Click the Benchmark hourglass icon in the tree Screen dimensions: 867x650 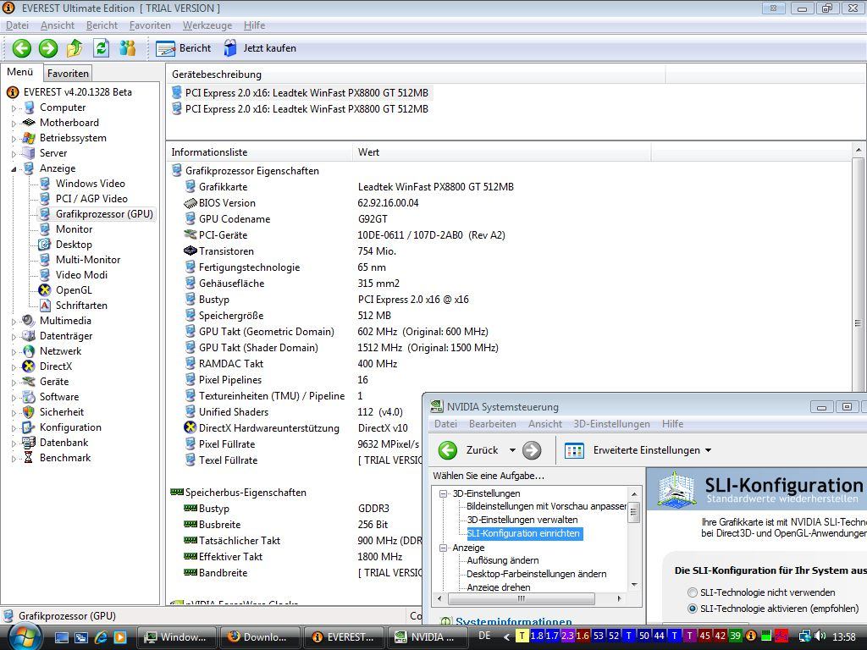click(x=28, y=458)
